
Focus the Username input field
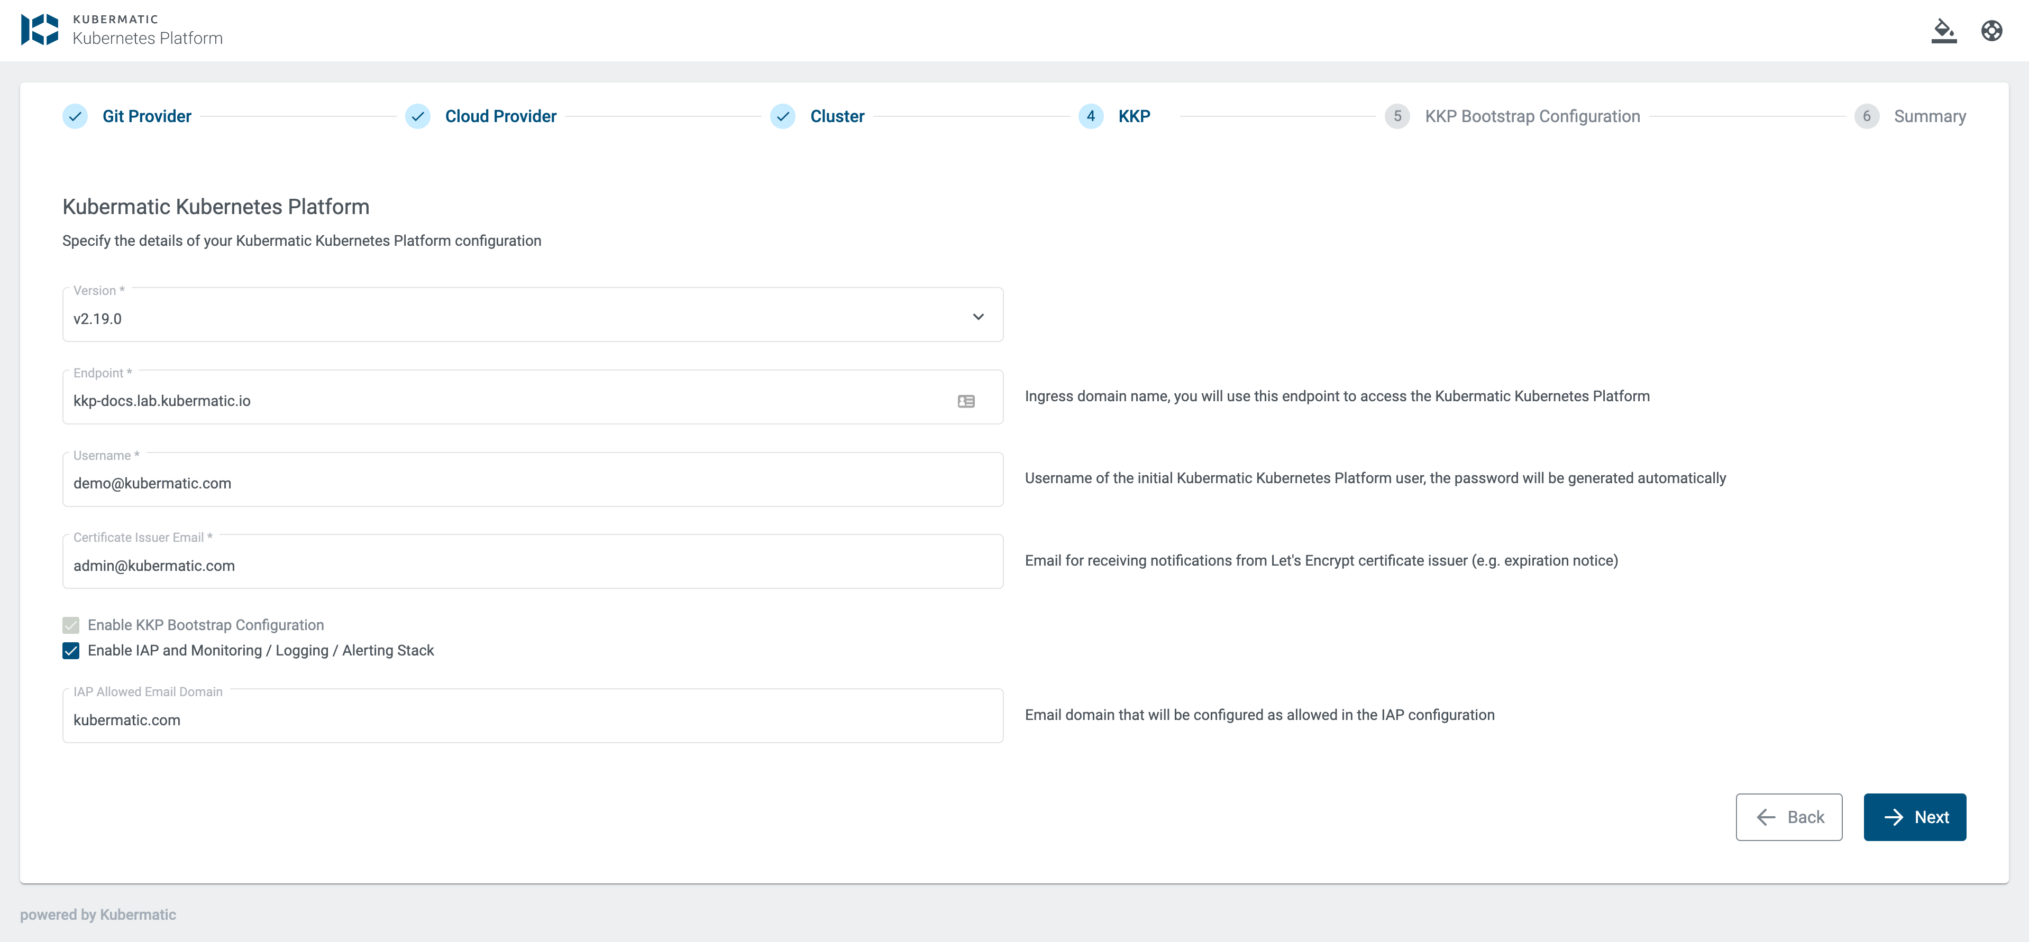click(x=532, y=483)
